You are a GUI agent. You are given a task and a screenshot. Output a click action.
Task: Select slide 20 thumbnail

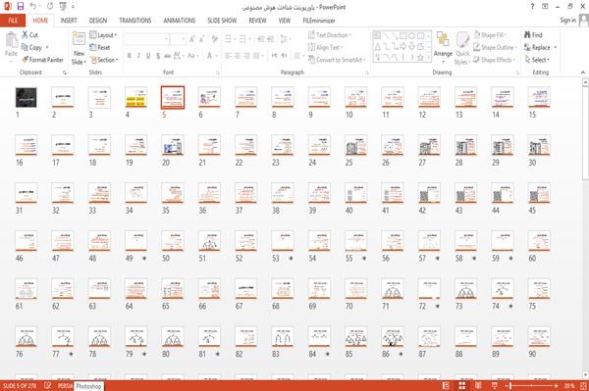click(x=173, y=145)
